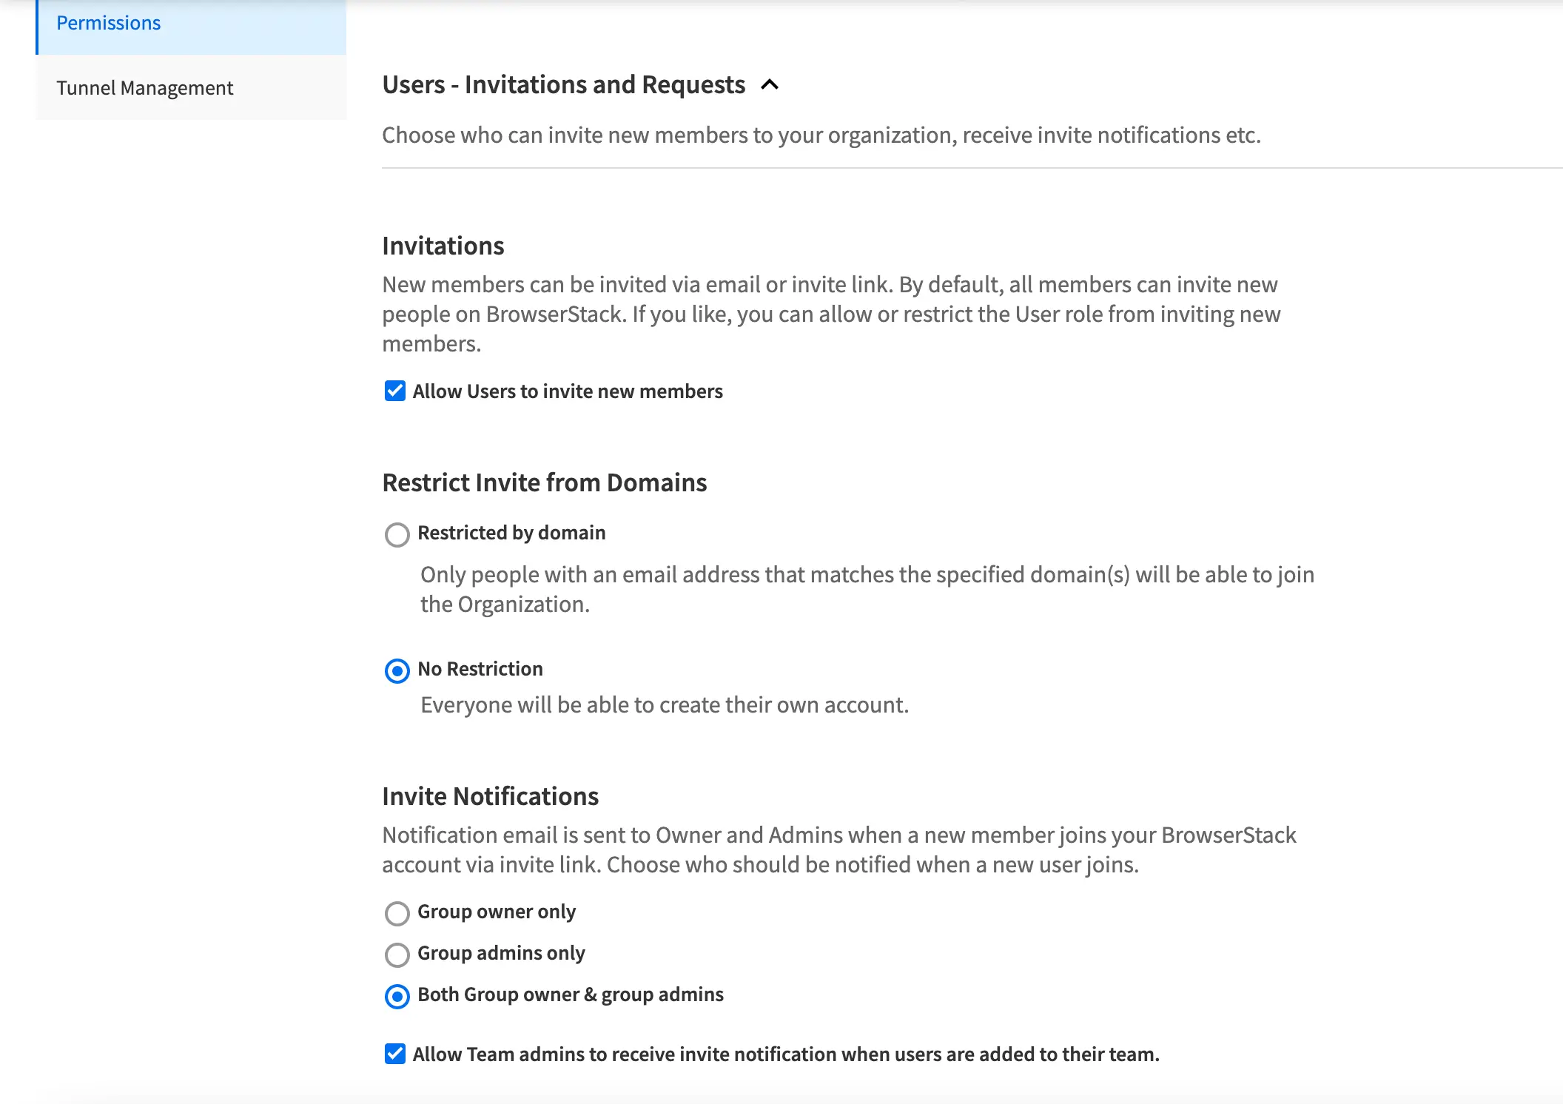Disable the Allow Team admins notification checkbox

pyautogui.click(x=395, y=1054)
